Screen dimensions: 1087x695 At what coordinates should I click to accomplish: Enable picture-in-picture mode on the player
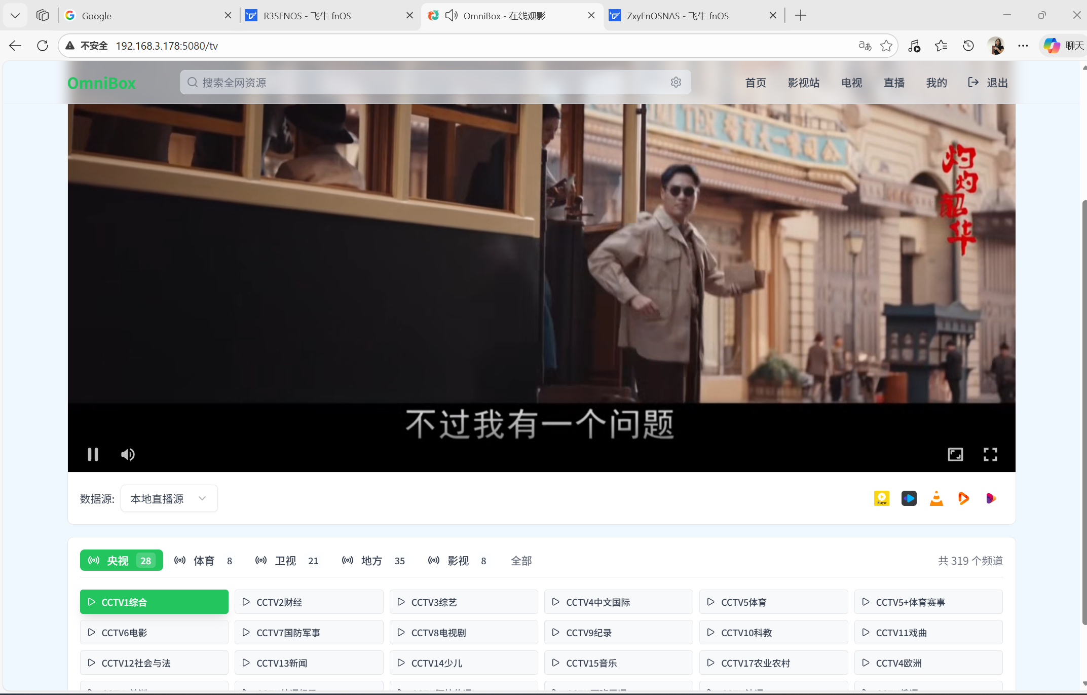point(955,454)
